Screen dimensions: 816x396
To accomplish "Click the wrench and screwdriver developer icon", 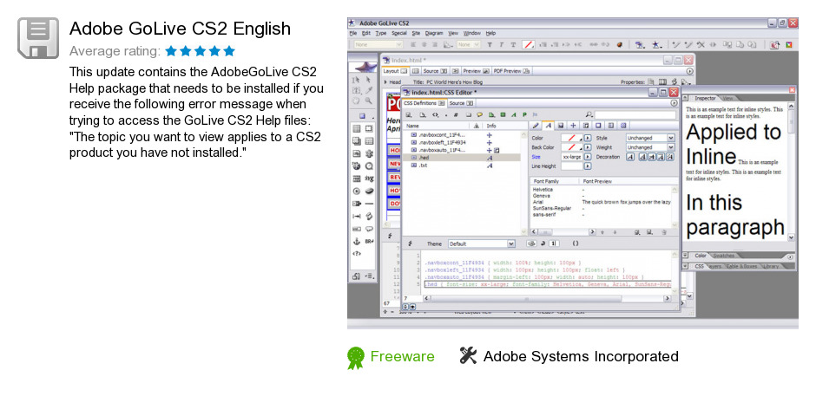I will [468, 356].
